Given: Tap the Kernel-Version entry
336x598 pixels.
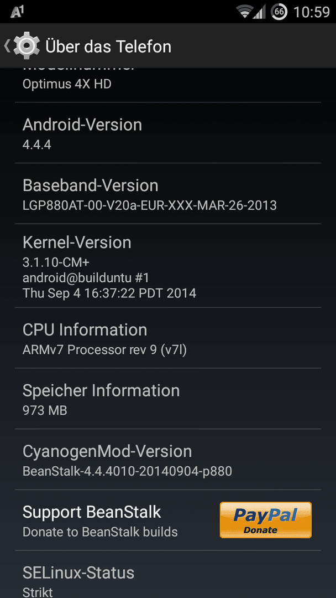Looking at the screenshot, I should pos(168,266).
